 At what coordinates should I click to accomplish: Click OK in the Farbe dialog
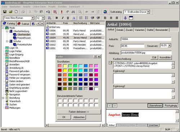coord(64,117)
